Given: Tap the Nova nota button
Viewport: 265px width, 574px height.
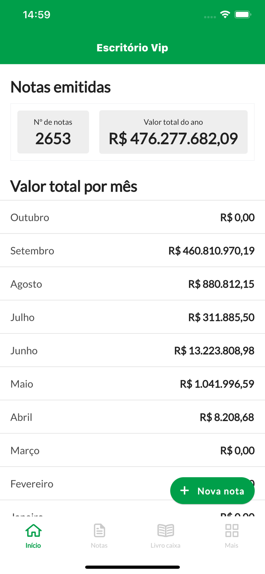Looking at the screenshot, I should tap(212, 490).
